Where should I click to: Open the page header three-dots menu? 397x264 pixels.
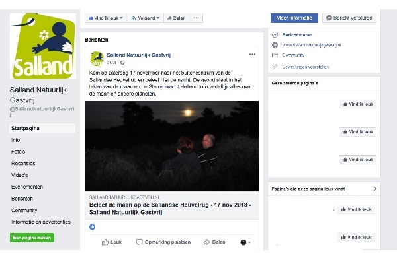coord(197,18)
